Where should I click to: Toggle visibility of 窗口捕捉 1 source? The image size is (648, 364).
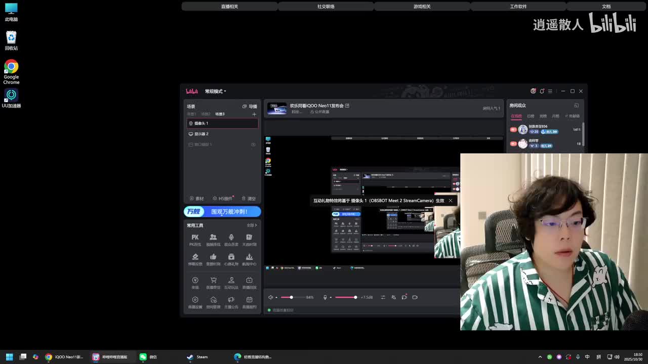253,145
